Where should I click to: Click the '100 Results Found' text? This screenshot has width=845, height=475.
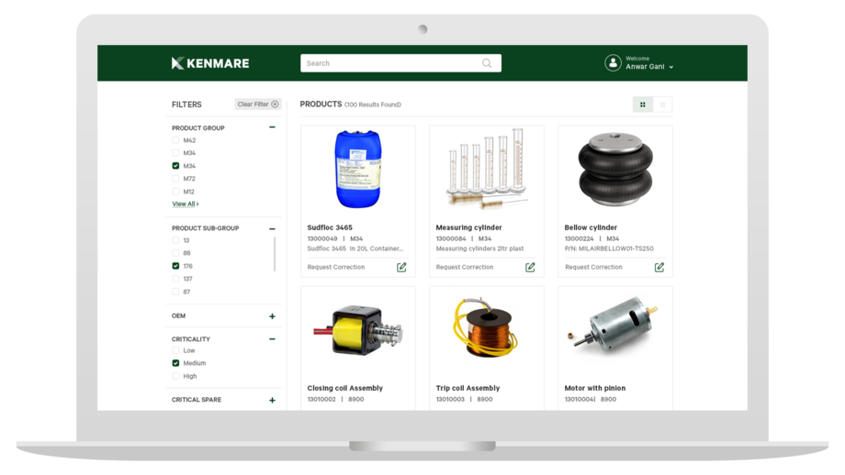pos(373,105)
